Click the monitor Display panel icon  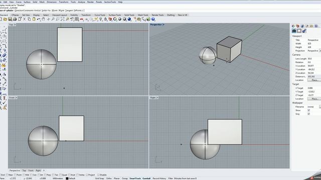tap(316, 26)
